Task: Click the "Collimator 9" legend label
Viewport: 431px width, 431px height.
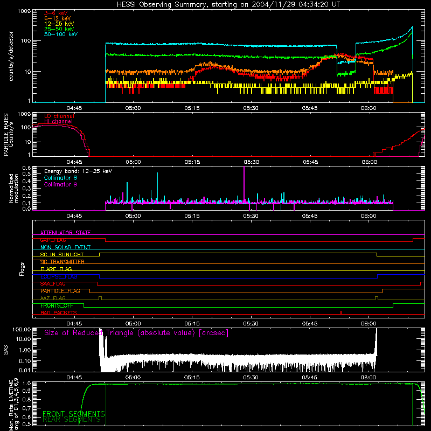Action: (x=60, y=184)
